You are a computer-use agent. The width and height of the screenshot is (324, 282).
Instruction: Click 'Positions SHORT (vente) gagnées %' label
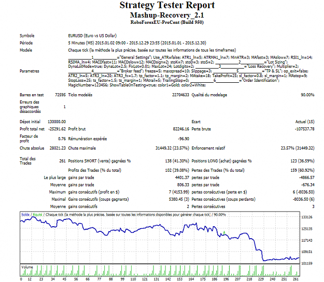(x=100, y=161)
